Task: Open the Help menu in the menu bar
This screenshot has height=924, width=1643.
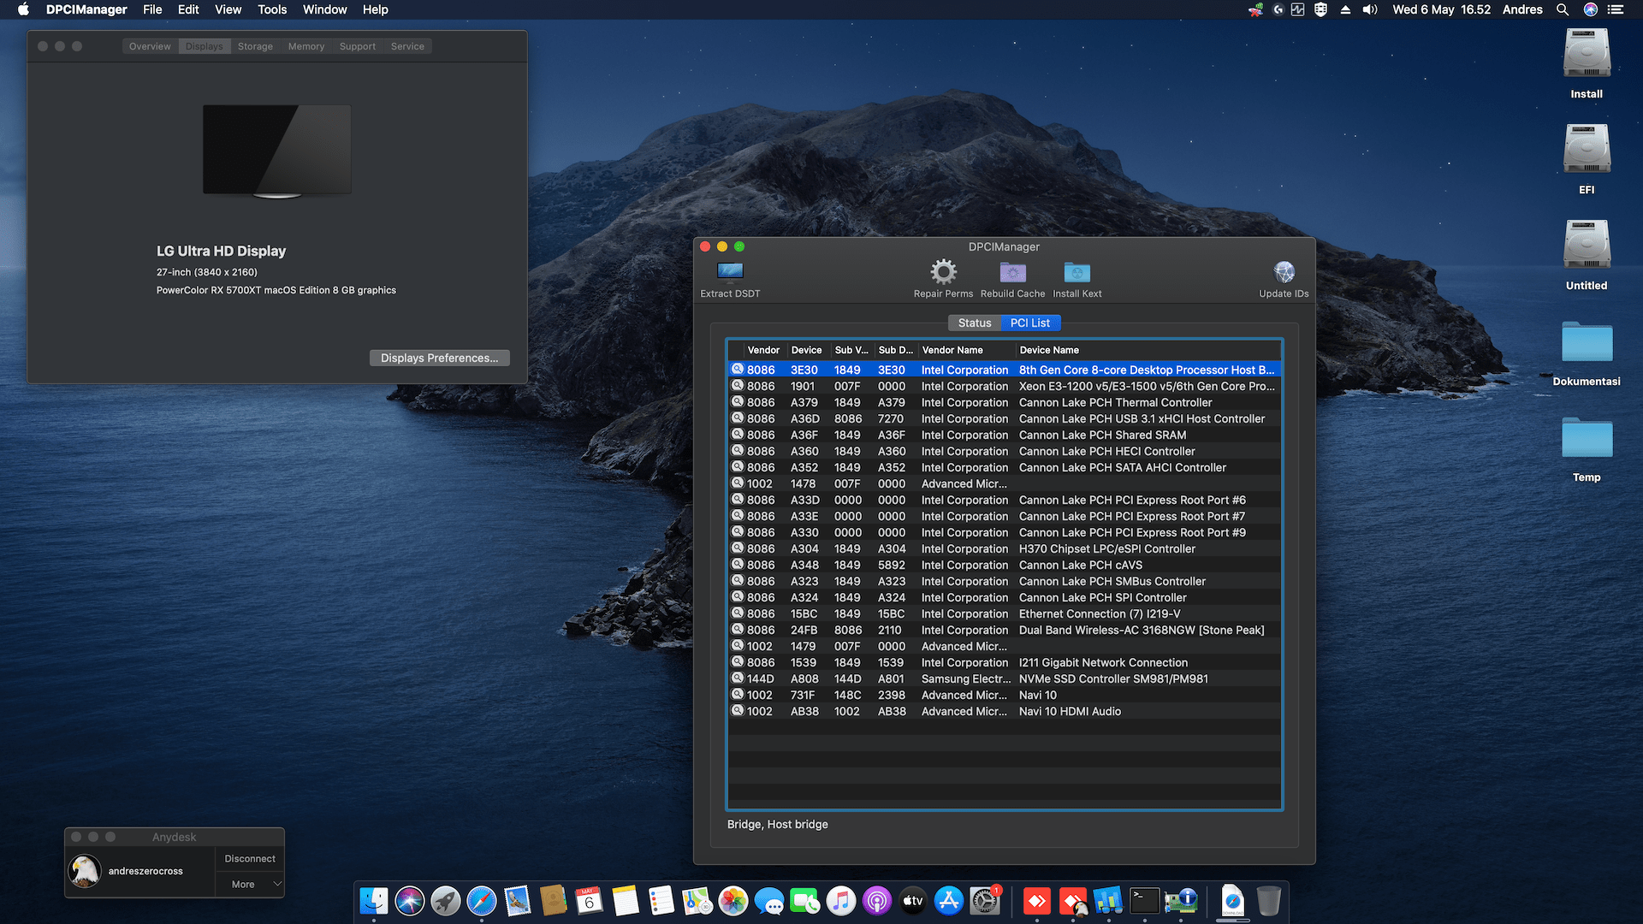Action: coord(376,9)
